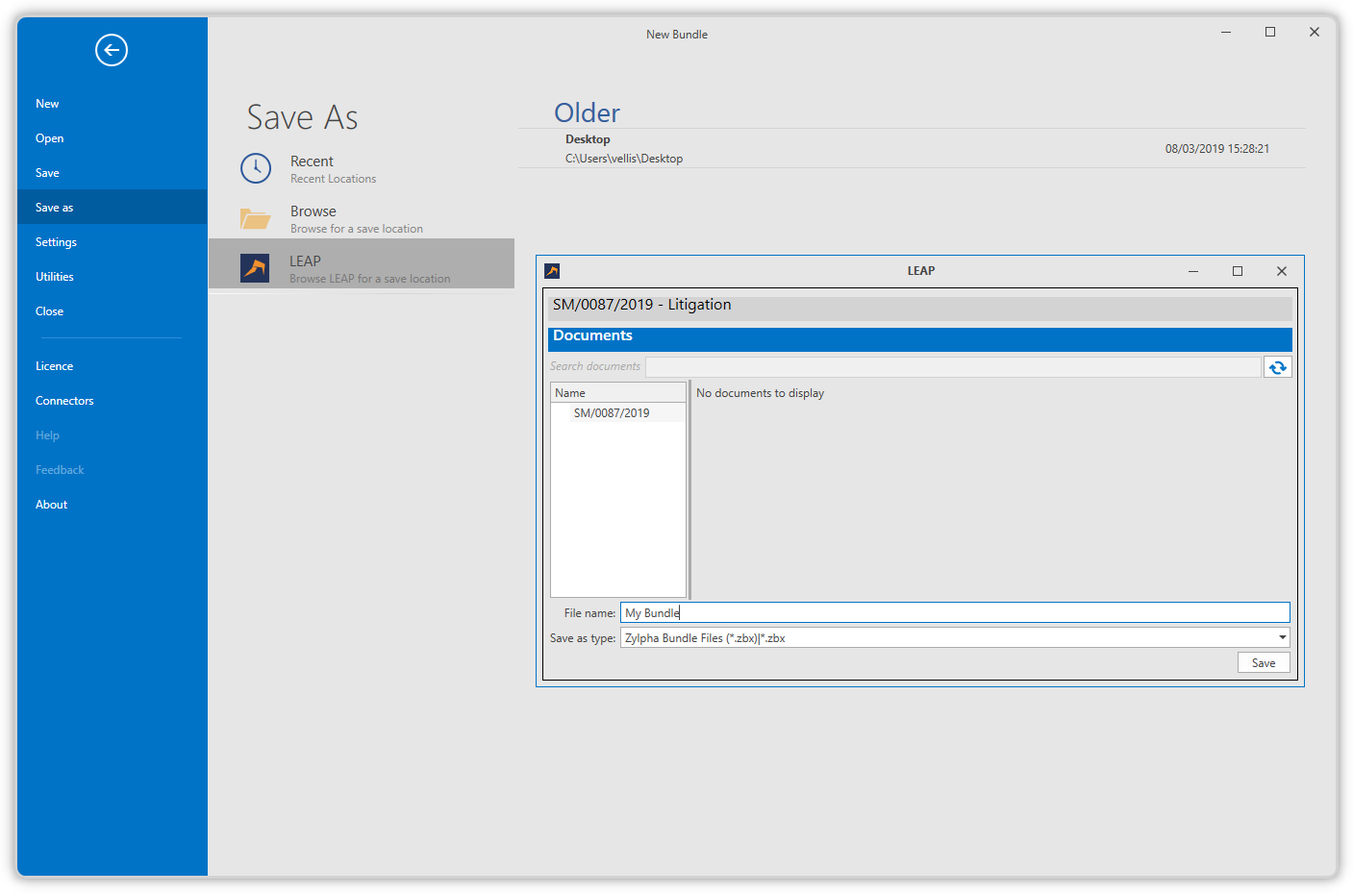Image resolution: width=1353 pixels, height=893 pixels.
Task: Click the Name column header
Action: (617, 393)
